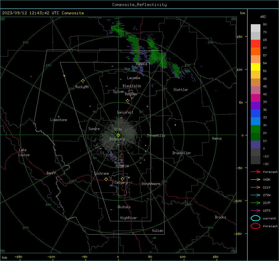Screen dimensions: 279x261
Task: Click the Okotoks town label
Action: click(124, 207)
